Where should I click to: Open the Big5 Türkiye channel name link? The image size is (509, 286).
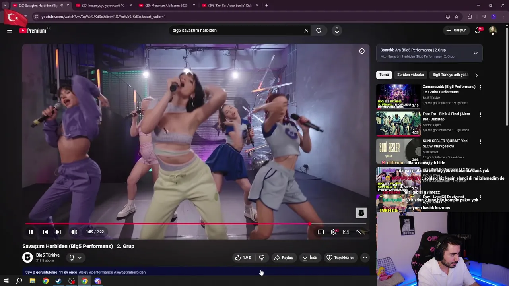[48, 255]
